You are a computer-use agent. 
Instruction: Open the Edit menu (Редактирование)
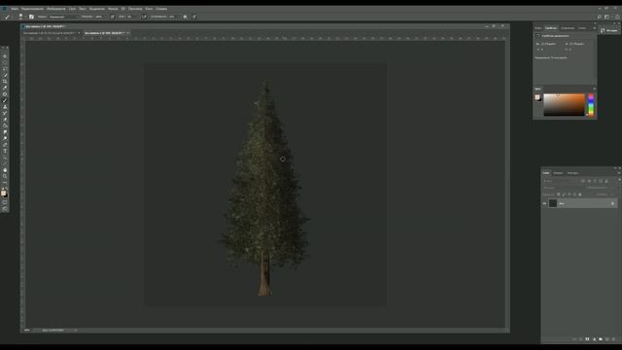click(32, 9)
